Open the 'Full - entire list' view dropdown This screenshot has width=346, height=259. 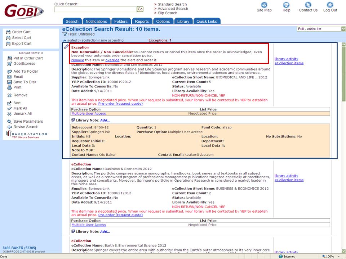pyautogui.click(x=321, y=29)
